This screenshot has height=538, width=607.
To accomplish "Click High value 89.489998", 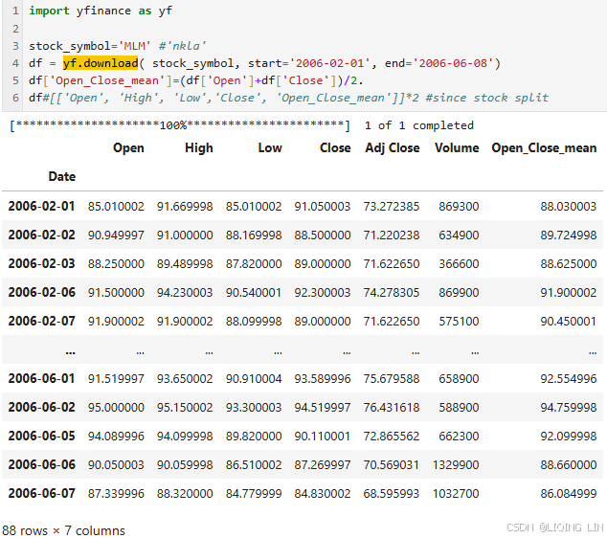I will point(185,264).
